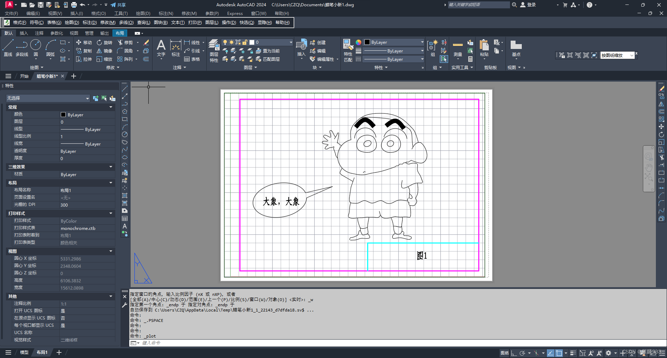Switch to the 注释 ribbon tab
This screenshot has width=667, height=358.
click(x=39, y=33)
